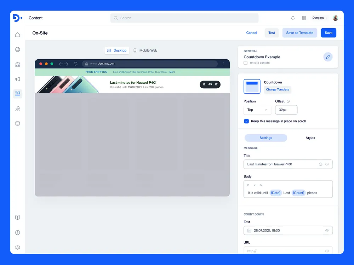Select the Mobile Web preview tab
The width and height of the screenshot is (354, 265).
[145, 50]
